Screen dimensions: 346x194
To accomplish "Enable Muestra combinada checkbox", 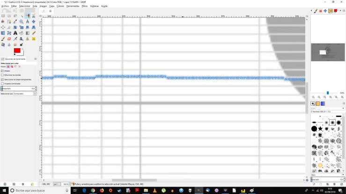I will click(2, 84).
